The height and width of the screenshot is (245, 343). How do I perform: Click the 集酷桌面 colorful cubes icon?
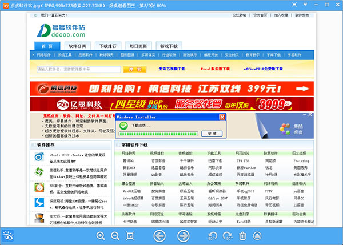point(285,129)
